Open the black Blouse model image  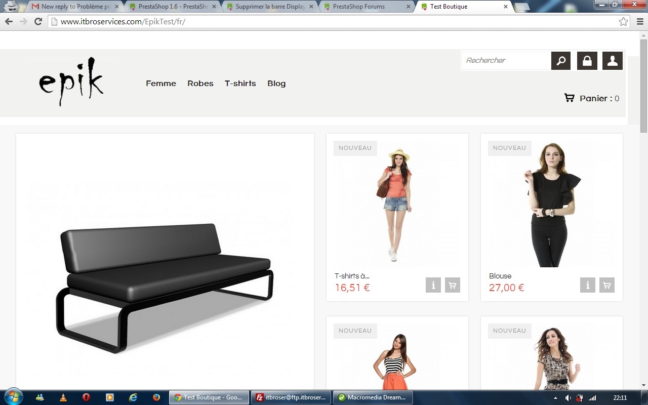552,204
